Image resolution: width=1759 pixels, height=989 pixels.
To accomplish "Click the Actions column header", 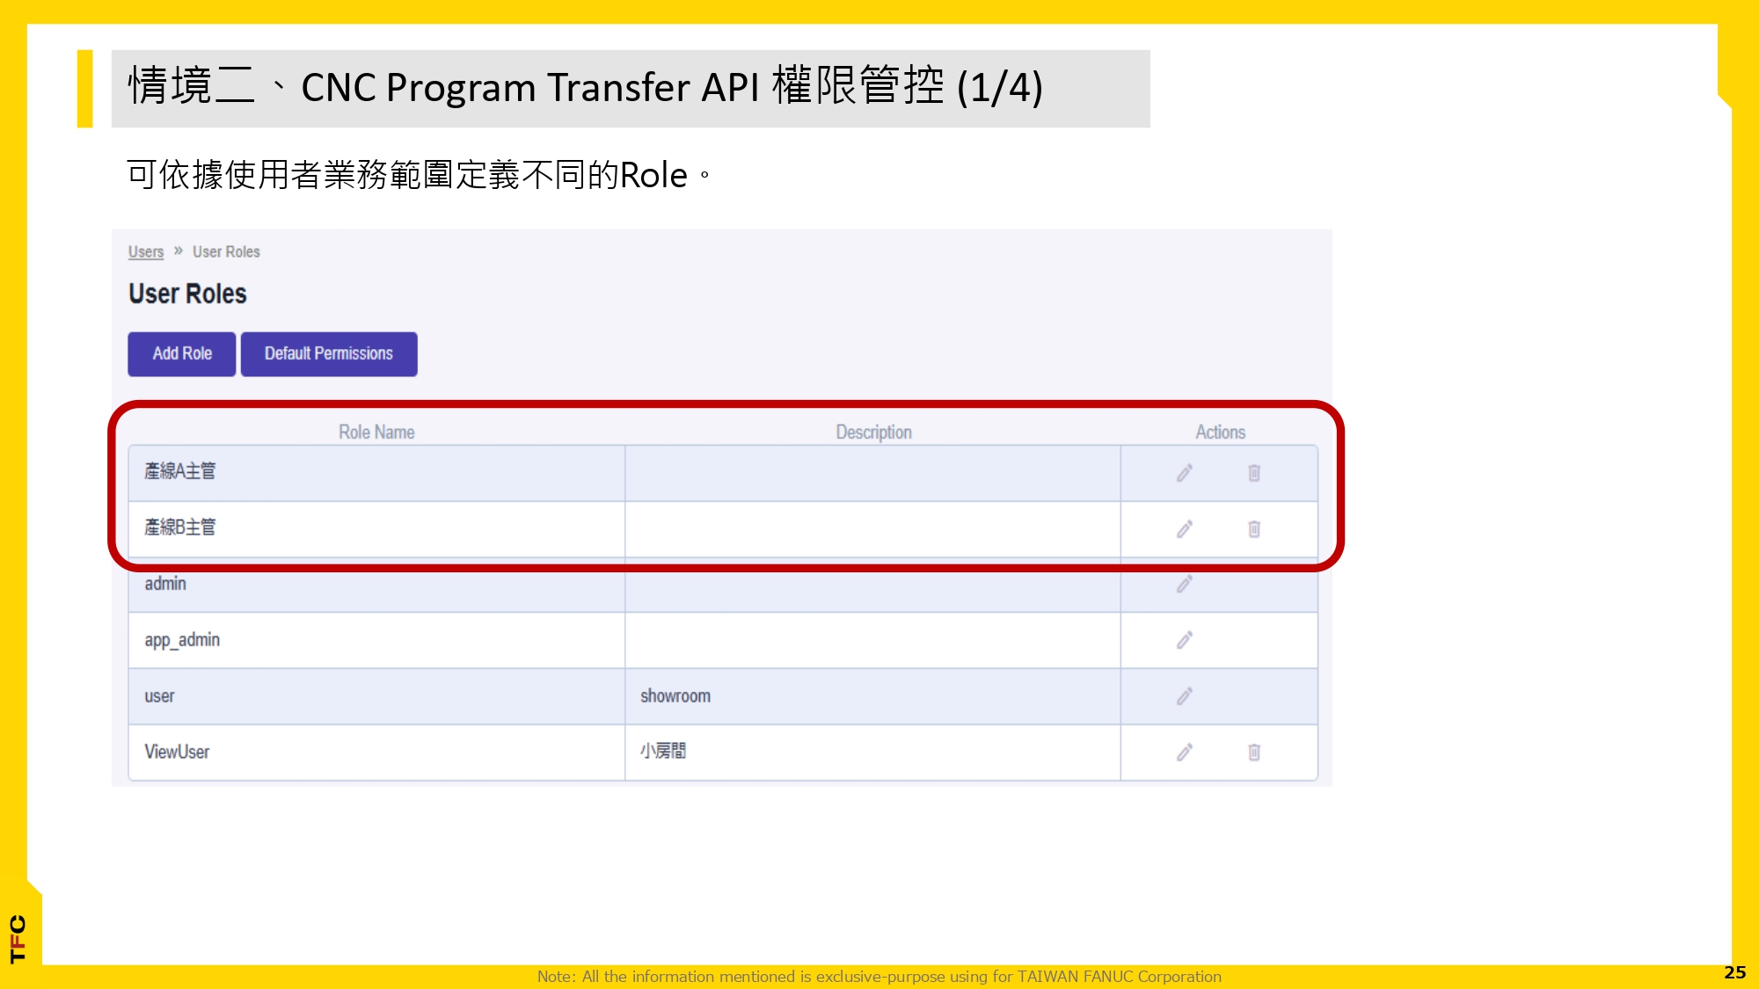I will click(x=1220, y=432).
